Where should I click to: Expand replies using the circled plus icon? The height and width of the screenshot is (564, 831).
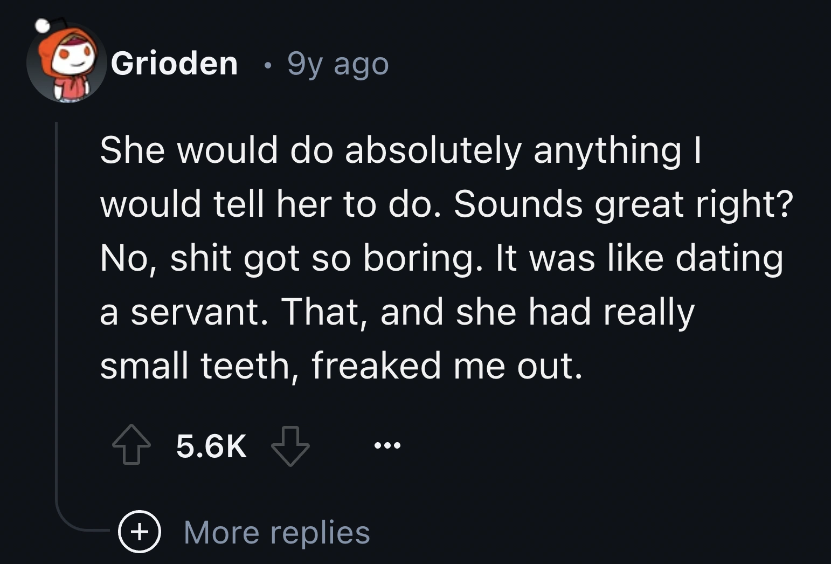tap(140, 532)
